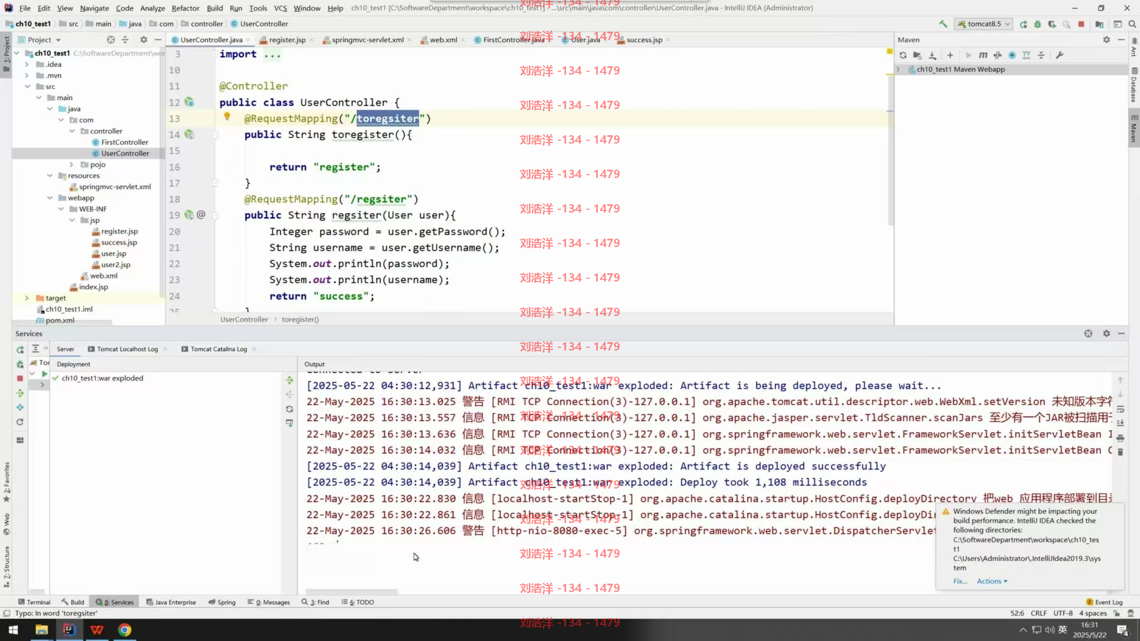Open Services panel gear settings

click(x=1106, y=333)
